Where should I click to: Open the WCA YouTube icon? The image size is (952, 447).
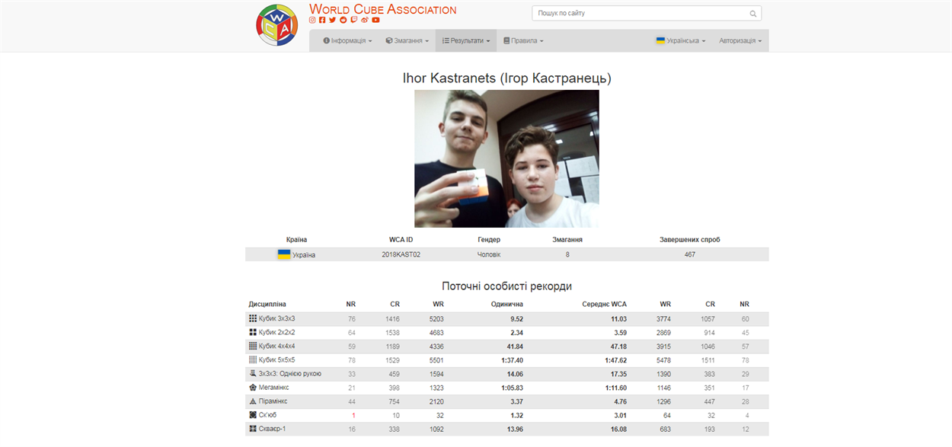(x=375, y=20)
